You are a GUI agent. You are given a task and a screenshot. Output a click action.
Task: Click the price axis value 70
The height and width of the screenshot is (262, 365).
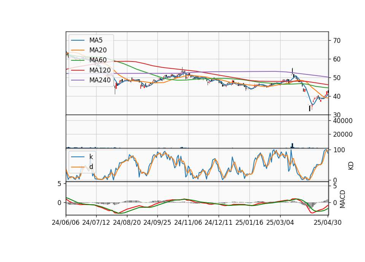(x=337, y=41)
